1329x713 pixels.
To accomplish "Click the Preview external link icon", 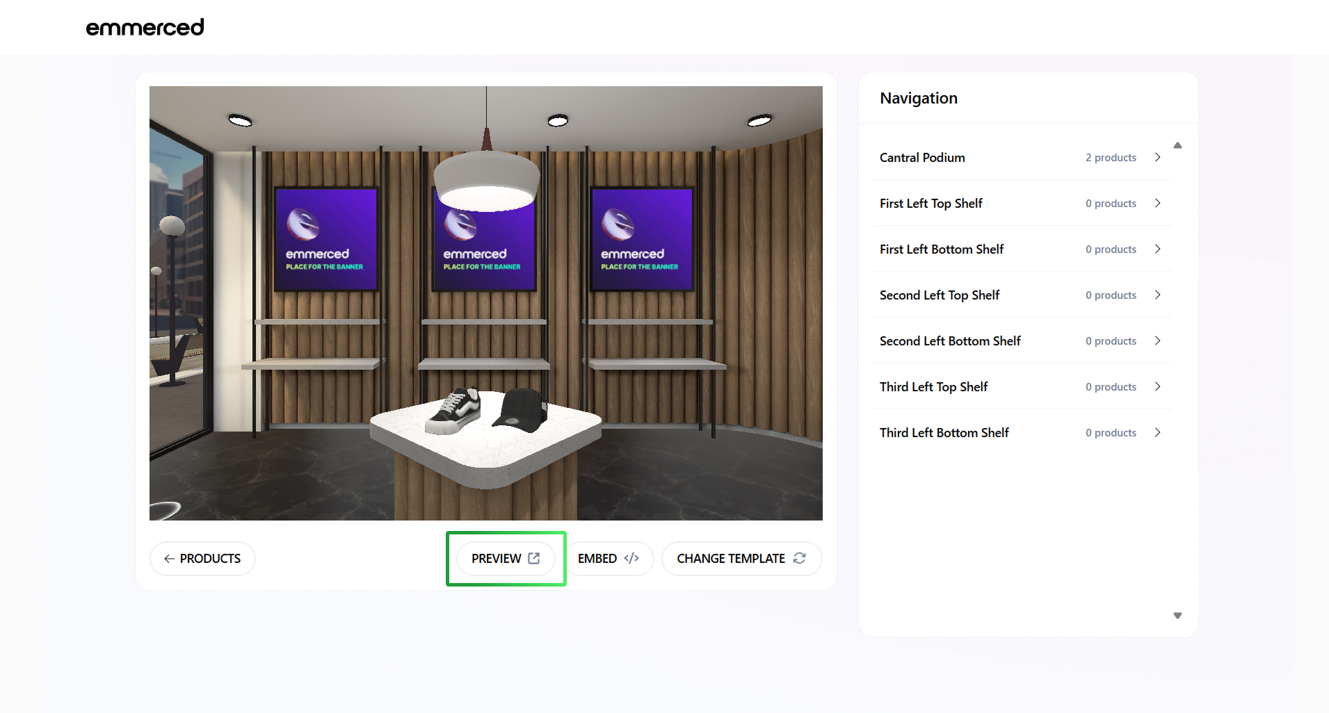I will coord(534,558).
